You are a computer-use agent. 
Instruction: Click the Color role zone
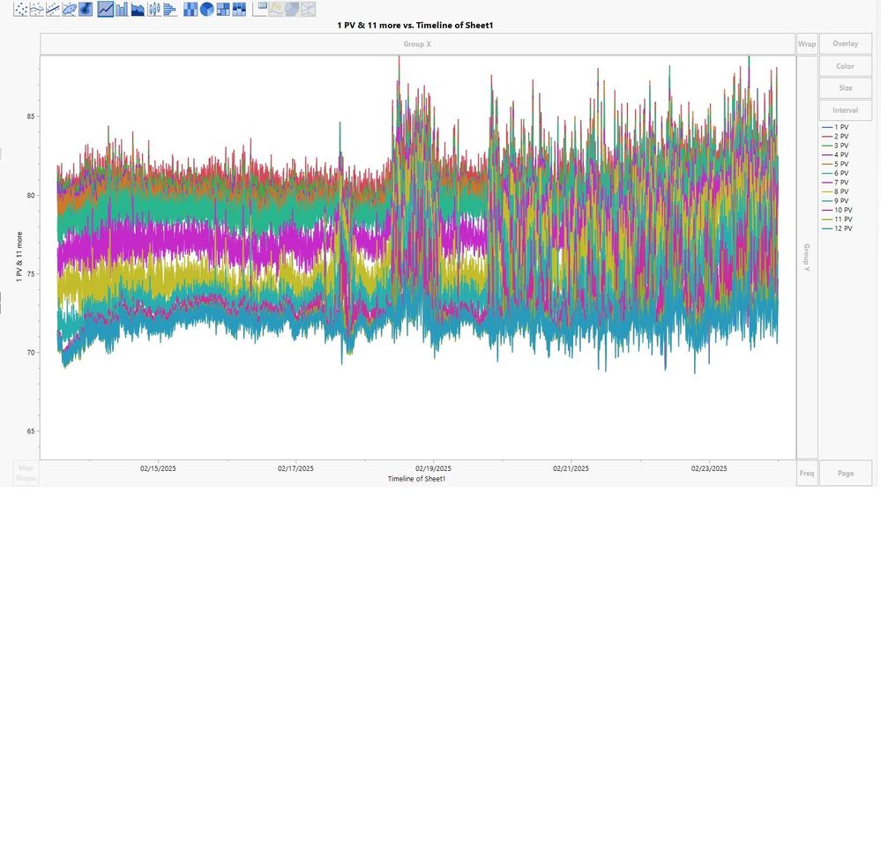click(x=845, y=66)
